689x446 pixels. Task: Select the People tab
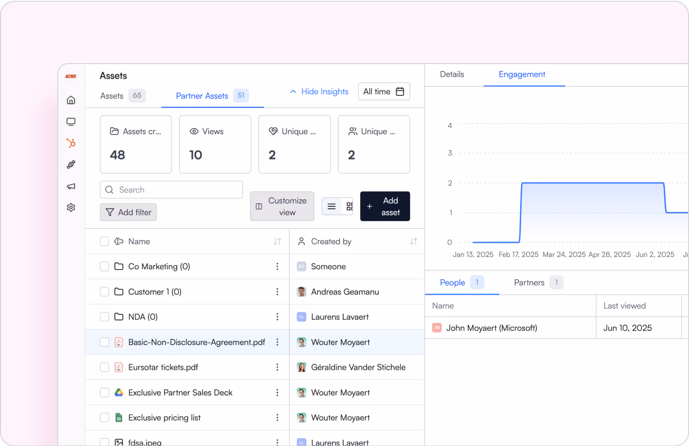462,283
